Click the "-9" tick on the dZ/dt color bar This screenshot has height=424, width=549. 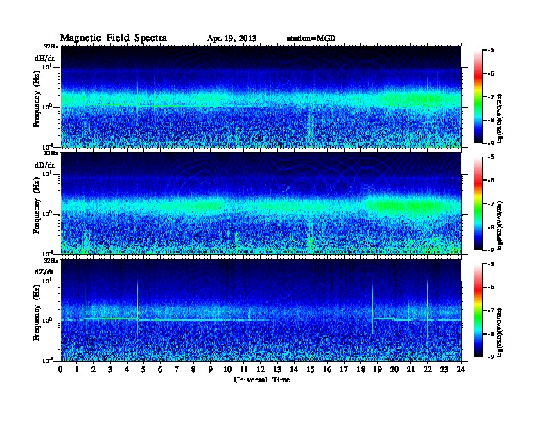coord(491,357)
